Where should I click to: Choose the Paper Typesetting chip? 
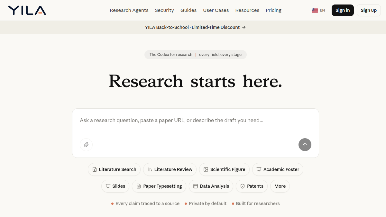tap(159, 186)
